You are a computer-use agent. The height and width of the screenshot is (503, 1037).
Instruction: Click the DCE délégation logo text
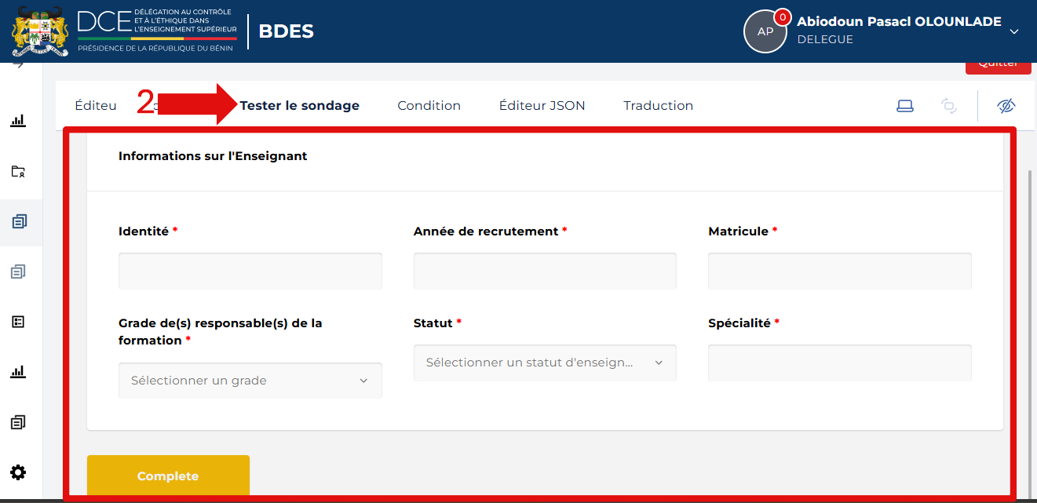pos(157,31)
